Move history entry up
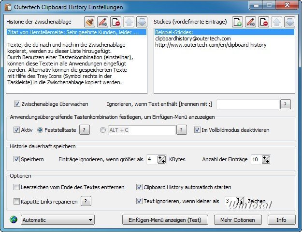The width and height of the screenshot is (302, 232). coord(129,22)
